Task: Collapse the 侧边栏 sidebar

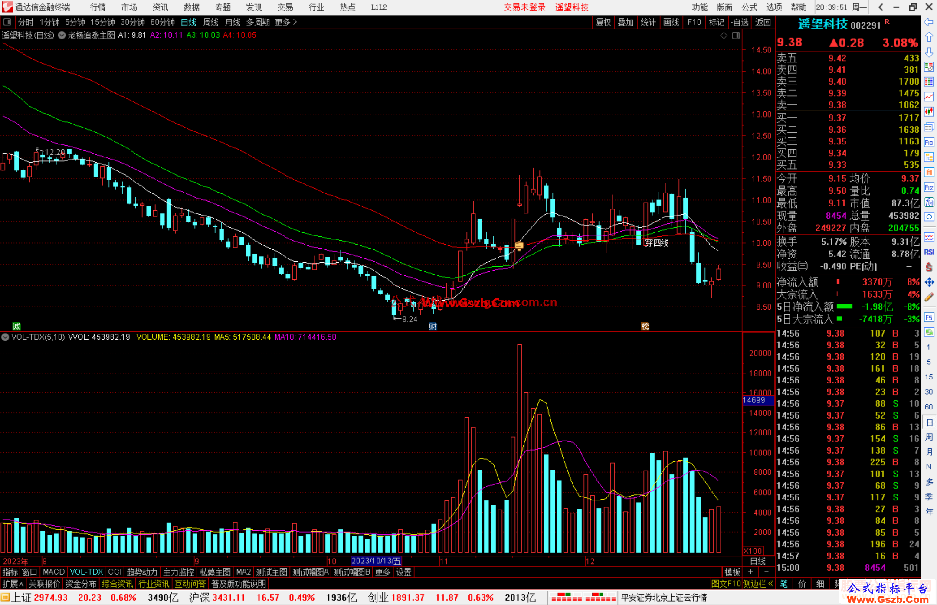Action: [x=759, y=584]
